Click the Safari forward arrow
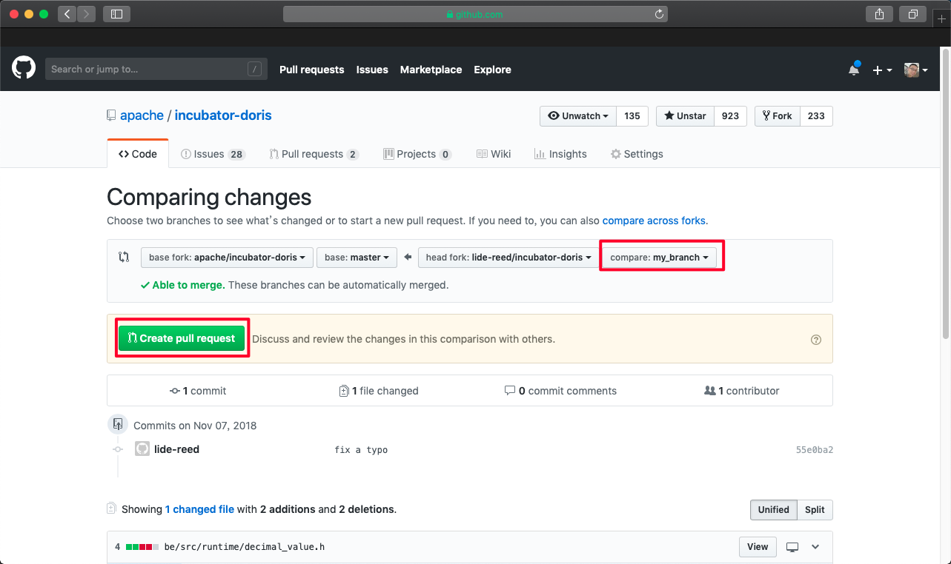 tap(87, 13)
